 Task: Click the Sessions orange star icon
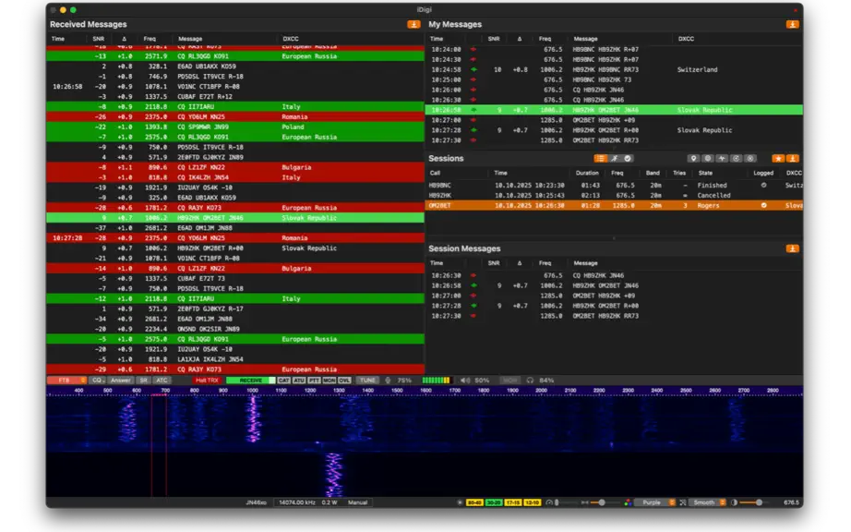tap(778, 159)
